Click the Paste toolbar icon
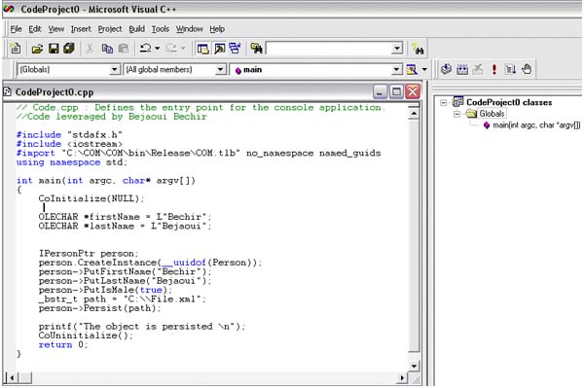This screenshot has width=584, height=388. [124, 49]
